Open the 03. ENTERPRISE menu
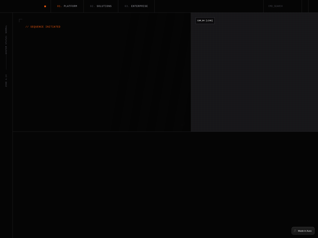The image size is (318, 238). click(x=136, y=6)
